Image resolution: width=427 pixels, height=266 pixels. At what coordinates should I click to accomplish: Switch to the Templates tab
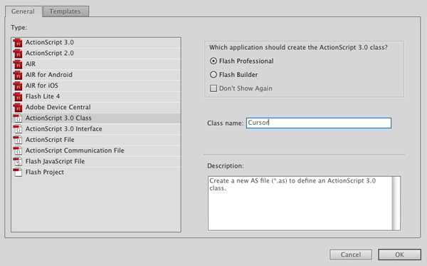coord(65,11)
